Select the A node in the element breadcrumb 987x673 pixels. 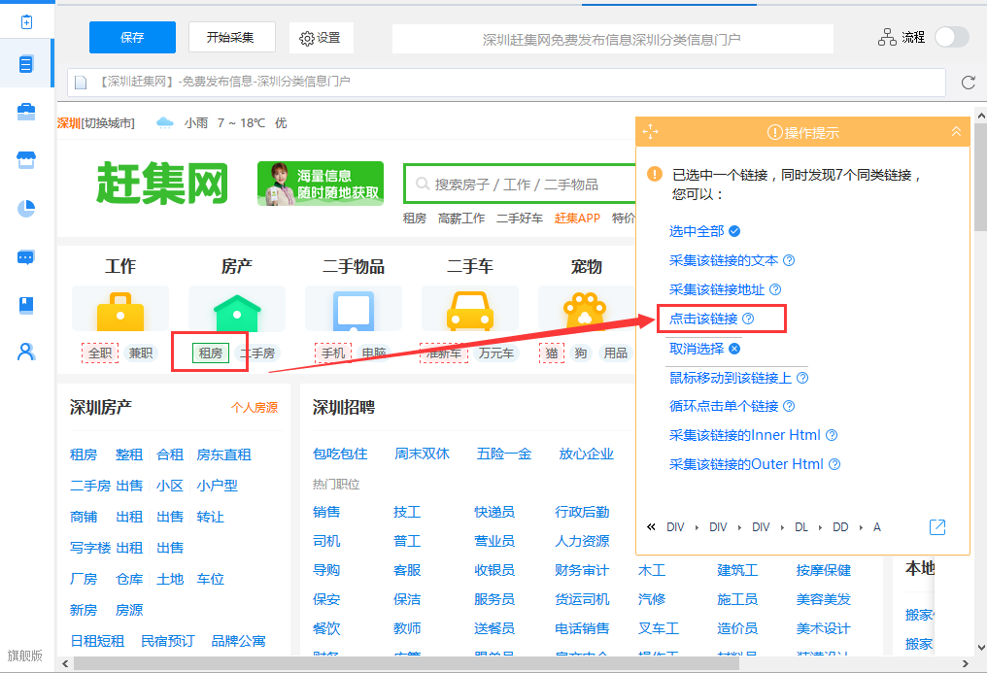click(877, 527)
